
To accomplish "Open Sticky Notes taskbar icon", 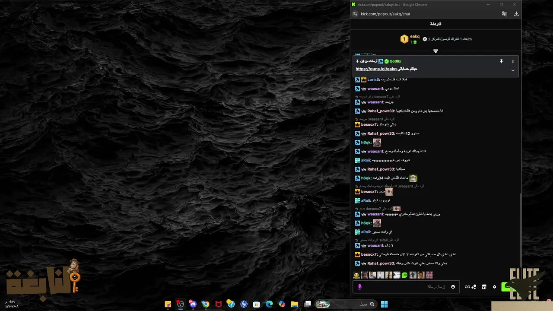I will (x=168, y=304).
